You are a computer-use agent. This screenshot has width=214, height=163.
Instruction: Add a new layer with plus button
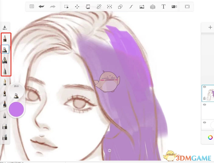coord(210,27)
